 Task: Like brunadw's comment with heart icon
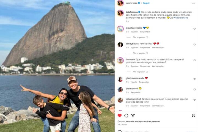pyautogui.click(x=194, y=61)
